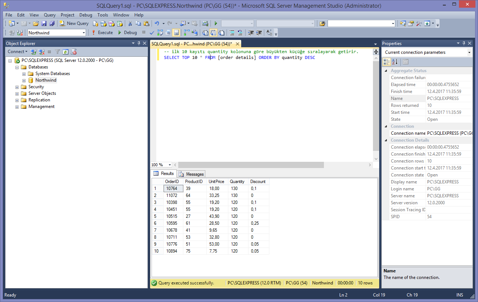Expand the Replication node

[17, 100]
